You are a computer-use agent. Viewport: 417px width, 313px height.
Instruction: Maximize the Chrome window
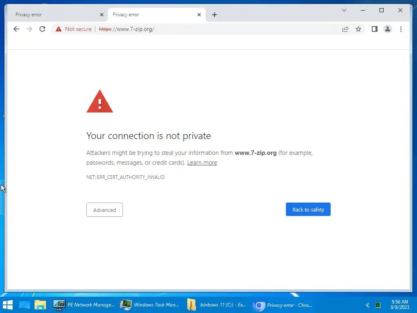pos(381,10)
